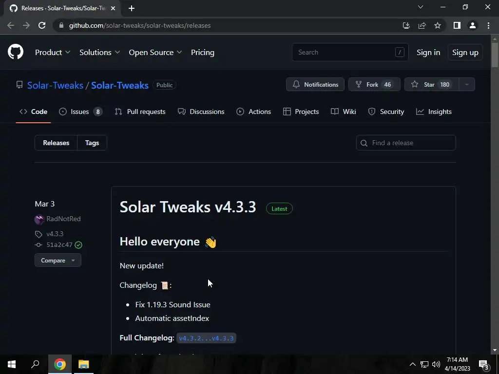The height and width of the screenshot is (374, 499).
Task: Bookmark this page with the star icon
Action: click(438, 25)
